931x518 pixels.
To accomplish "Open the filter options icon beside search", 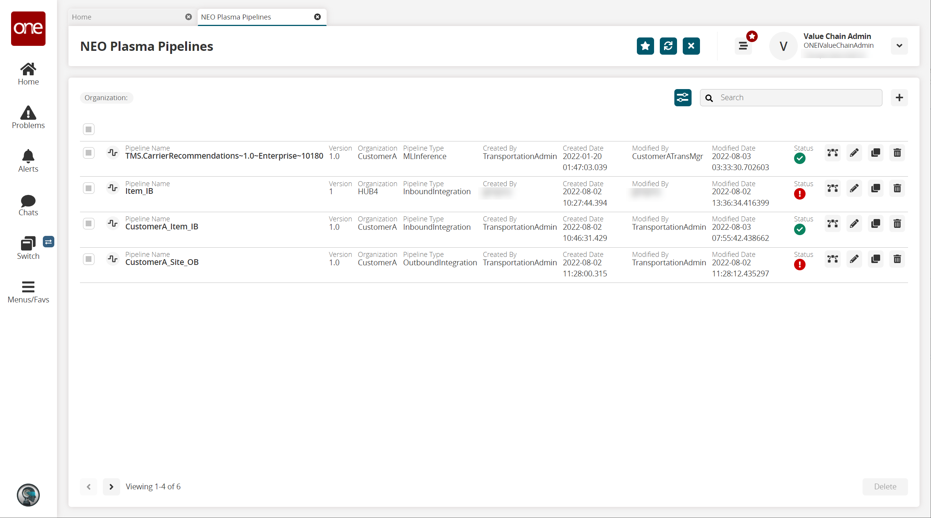I will click(x=683, y=98).
